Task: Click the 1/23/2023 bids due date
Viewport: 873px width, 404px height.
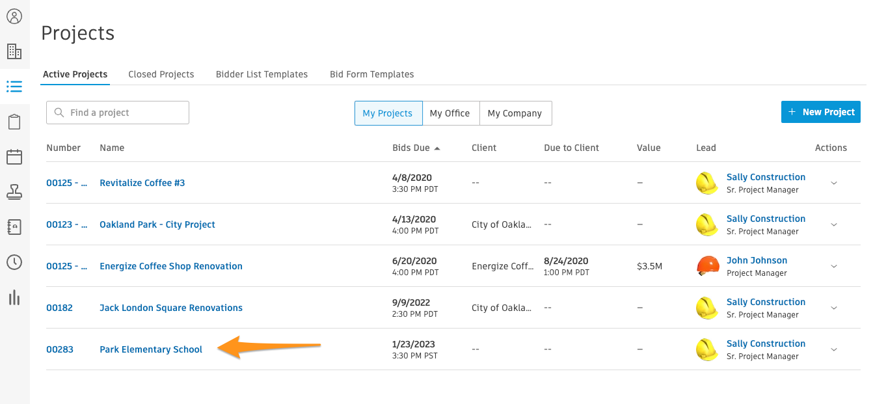Action: coord(414,343)
